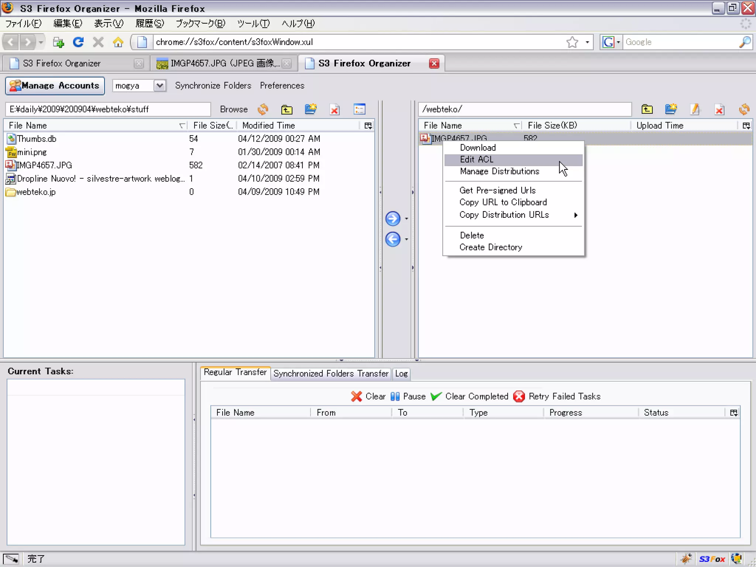Click the Browse button
This screenshot has width=756, height=567.
tap(234, 109)
